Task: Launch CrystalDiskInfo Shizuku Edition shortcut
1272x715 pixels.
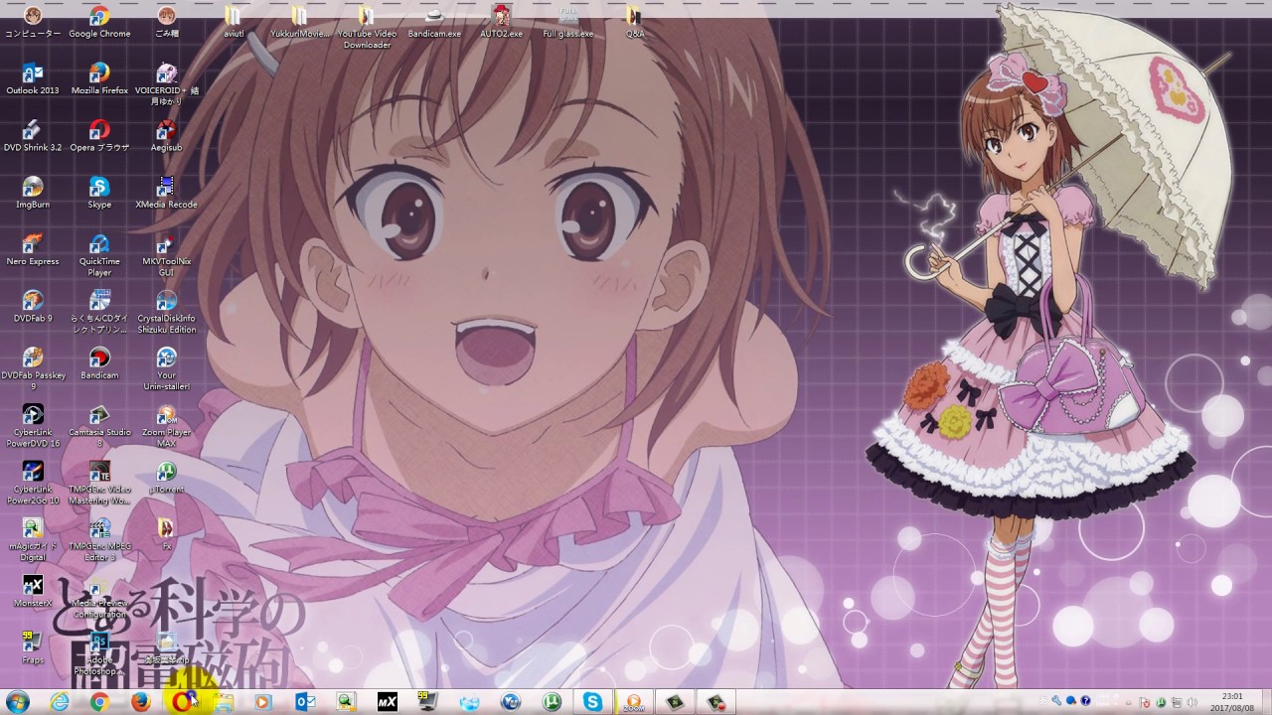Action: click(167, 312)
